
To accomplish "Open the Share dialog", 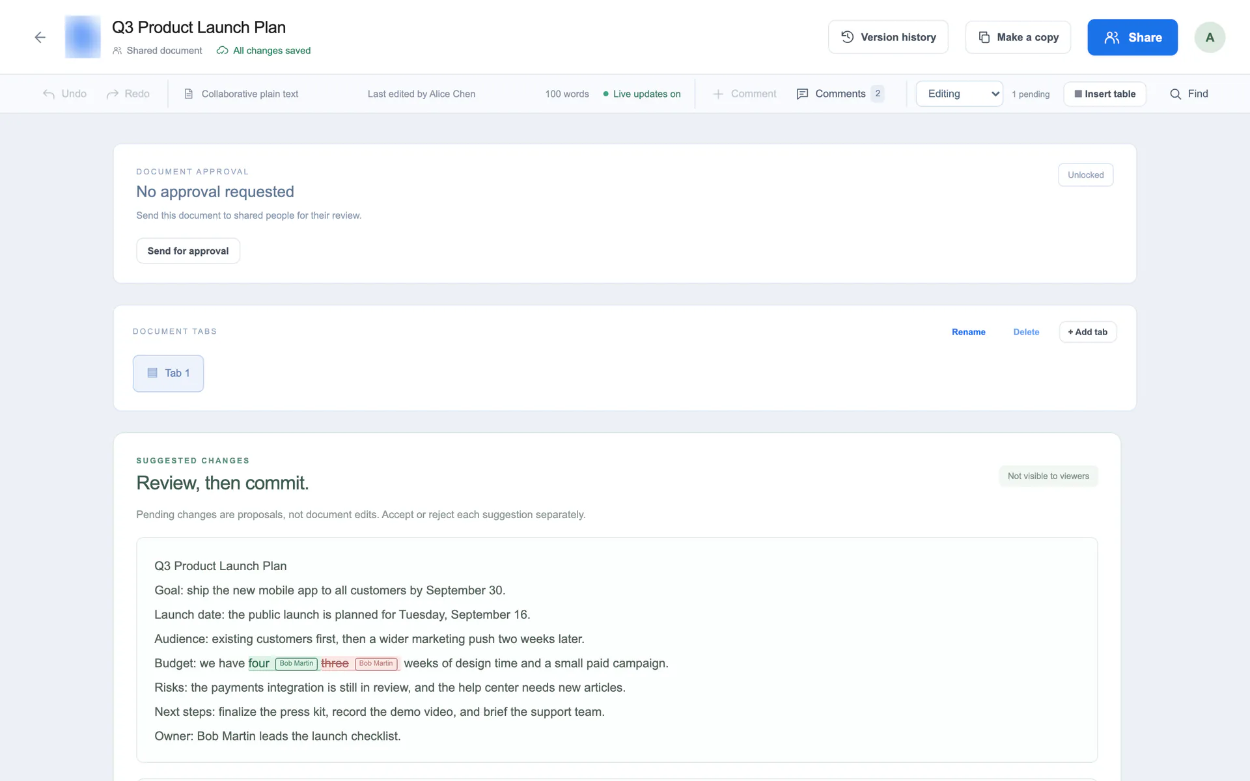I will 1132,37.
